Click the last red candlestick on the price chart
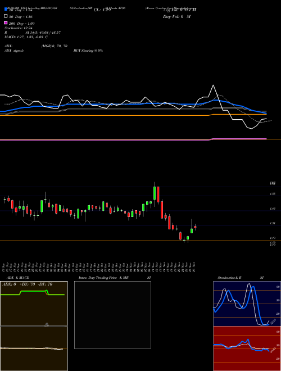This screenshot has height=371, width=281. [195, 227]
